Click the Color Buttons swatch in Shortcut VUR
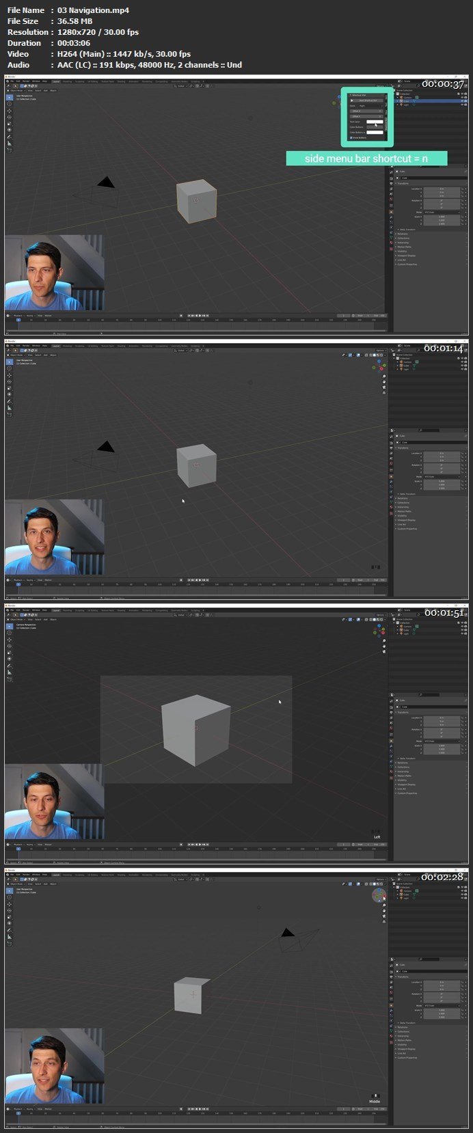Viewport: 473px width, 1133px height. pos(375,127)
